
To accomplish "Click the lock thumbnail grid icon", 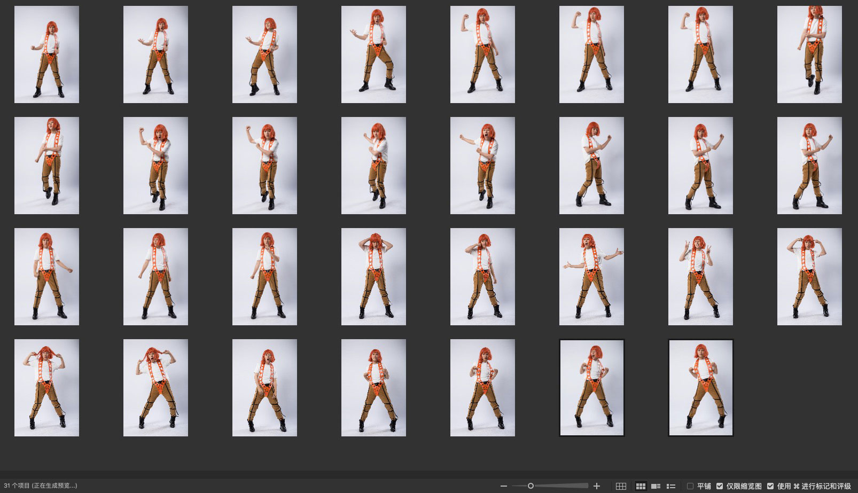I will click(x=621, y=486).
